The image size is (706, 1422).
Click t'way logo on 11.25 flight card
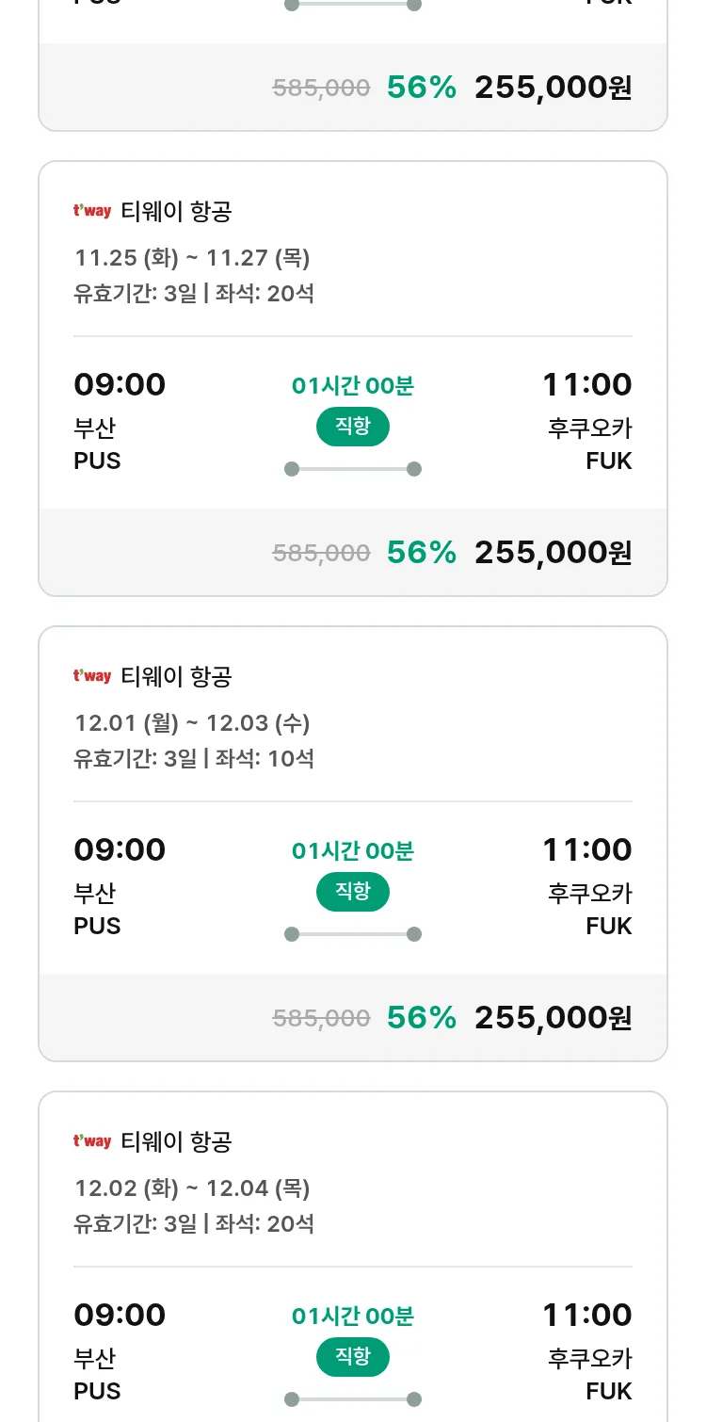click(x=92, y=211)
